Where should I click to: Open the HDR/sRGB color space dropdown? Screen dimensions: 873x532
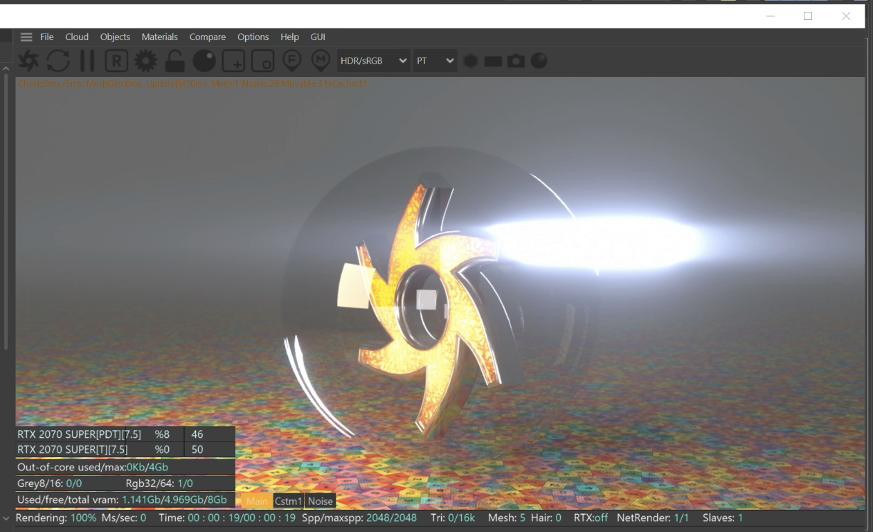(373, 61)
